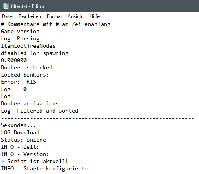The height and width of the screenshot is (174, 199).
Task: Click the 0.000000 value line
Action: [x=14, y=60]
